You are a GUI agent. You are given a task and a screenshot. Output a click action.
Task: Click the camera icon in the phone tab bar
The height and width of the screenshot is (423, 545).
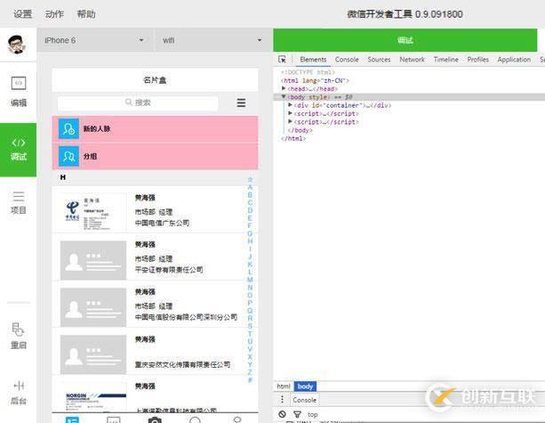[x=155, y=419]
